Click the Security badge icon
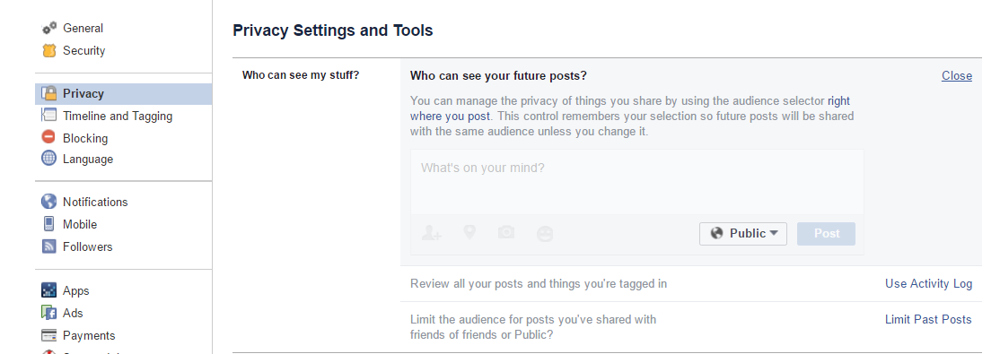This screenshot has height=354, width=1000. point(49,50)
